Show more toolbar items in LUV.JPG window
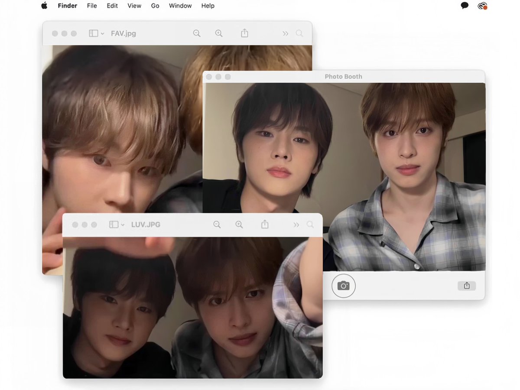Screen dimensions: 520x390 (296, 224)
